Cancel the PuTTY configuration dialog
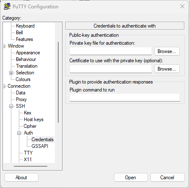This screenshot has height=188, width=189. point(167,178)
